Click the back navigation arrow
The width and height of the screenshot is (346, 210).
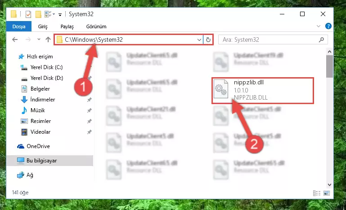tap(15, 39)
